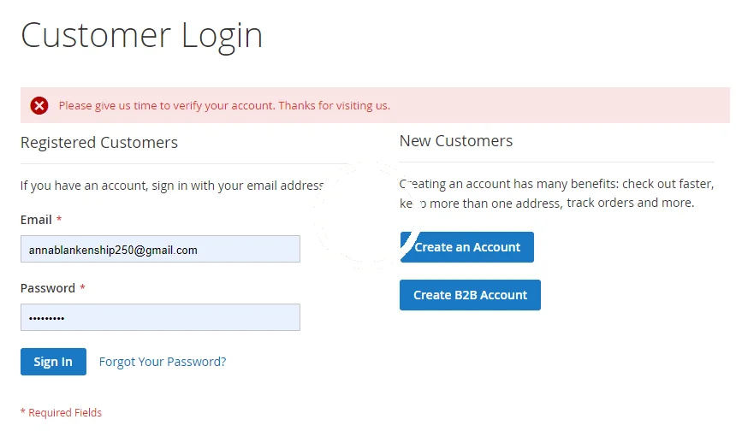The width and height of the screenshot is (736, 431).
Task: Click the Required Fields note
Action: point(61,413)
